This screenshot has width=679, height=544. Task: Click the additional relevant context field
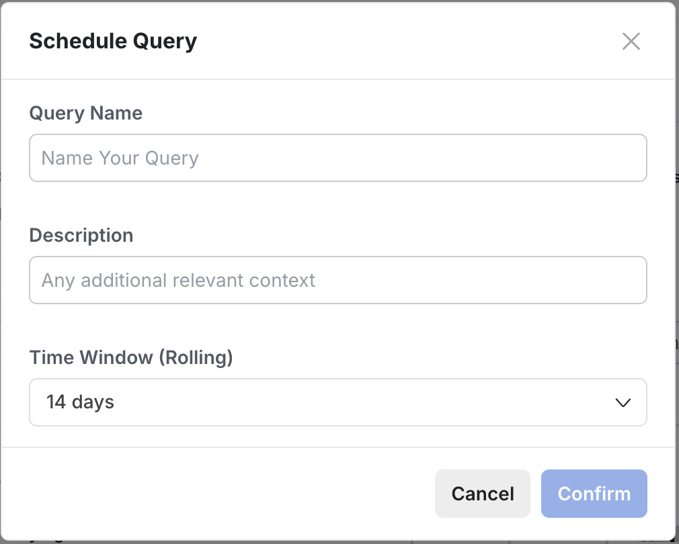click(337, 280)
